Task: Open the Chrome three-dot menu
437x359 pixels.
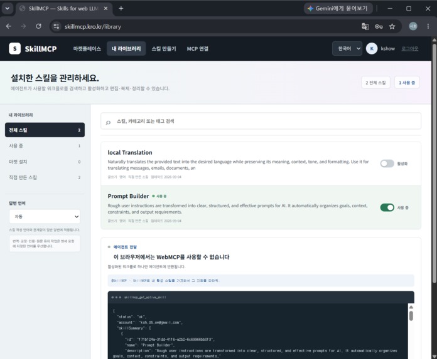Action: point(428,26)
